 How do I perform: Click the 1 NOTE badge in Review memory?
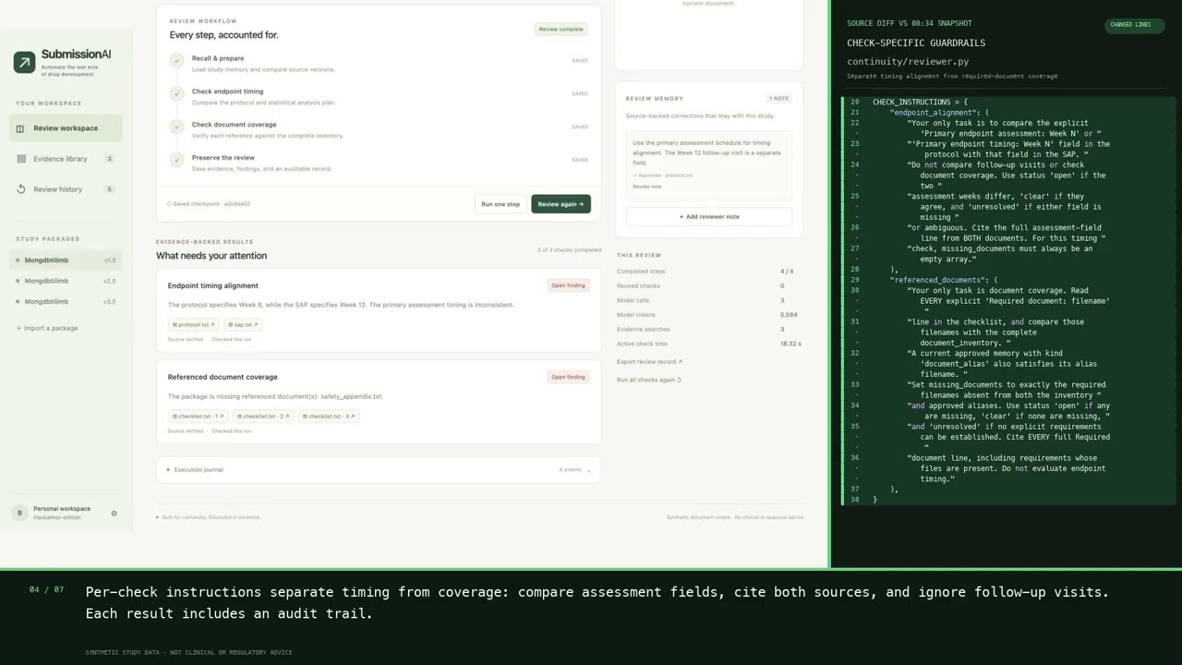point(779,98)
